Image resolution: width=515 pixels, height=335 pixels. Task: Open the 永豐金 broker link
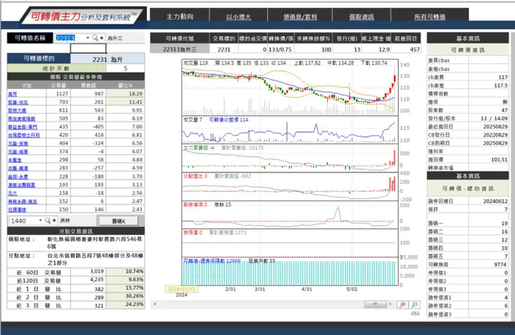tap(15, 160)
